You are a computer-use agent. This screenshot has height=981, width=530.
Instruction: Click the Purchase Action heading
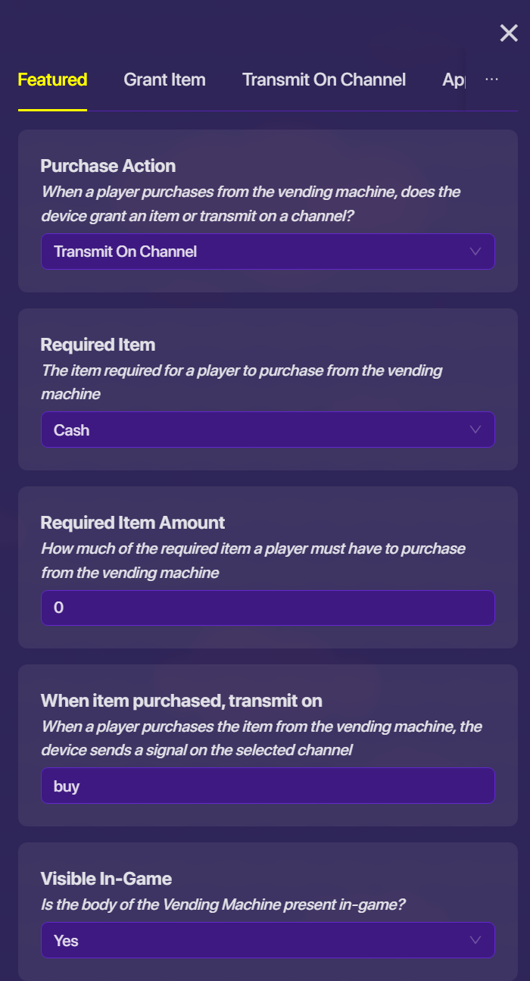pyautogui.click(x=108, y=166)
